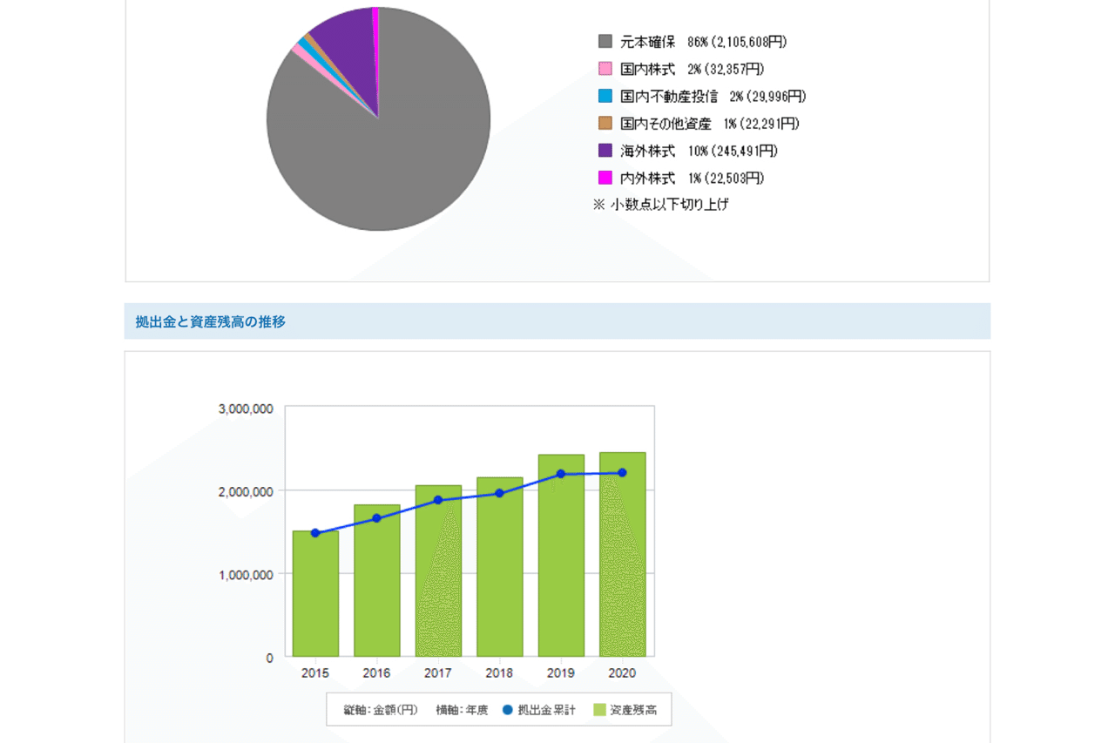
Task: Click the blue 国内不動産投信 legend swatch
Action: click(x=605, y=96)
